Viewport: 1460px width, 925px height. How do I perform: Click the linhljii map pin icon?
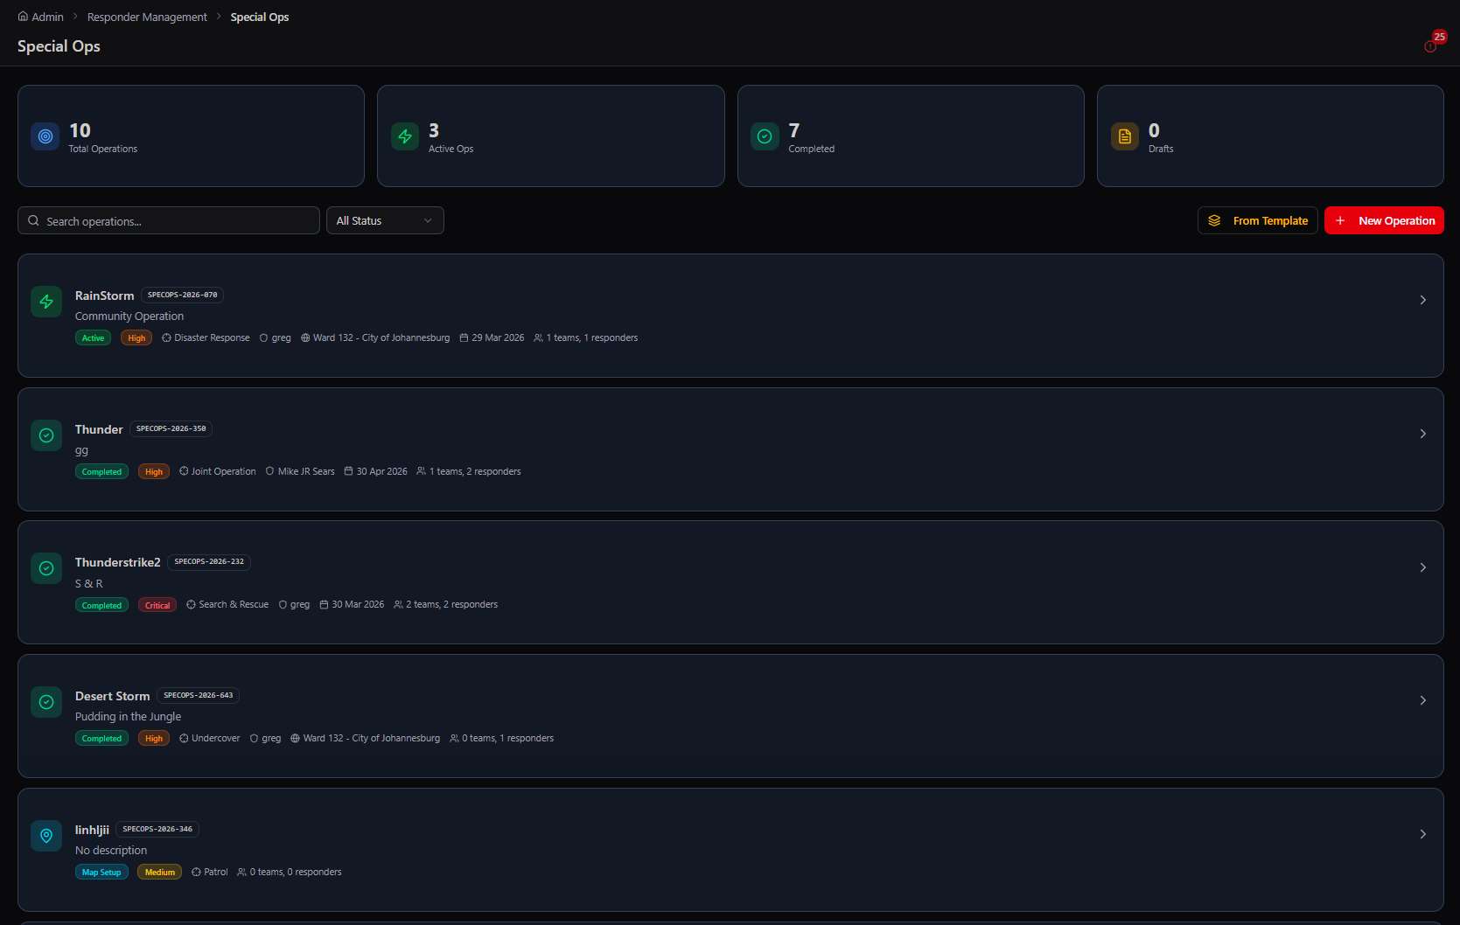tap(46, 836)
